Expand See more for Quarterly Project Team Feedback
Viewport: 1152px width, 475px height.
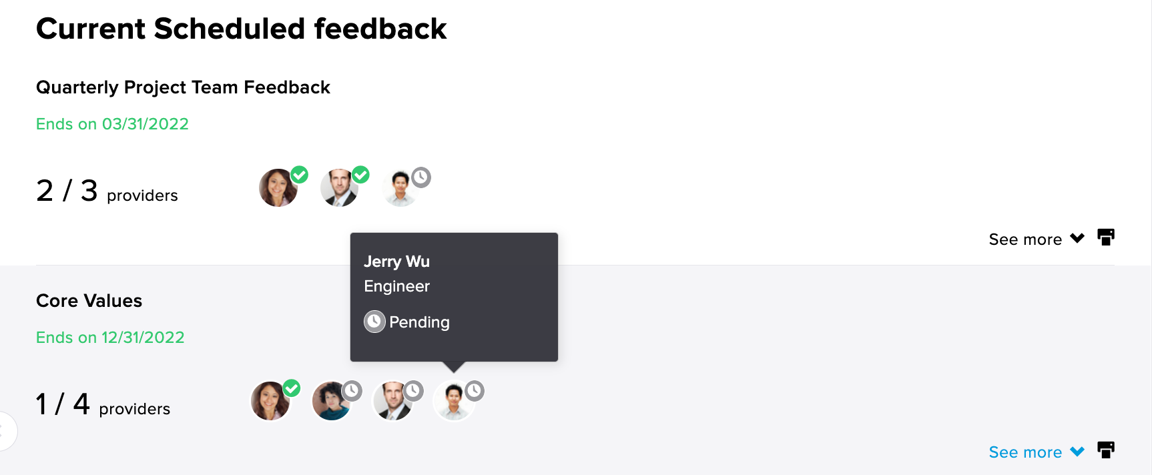pyautogui.click(x=1037, y=239)
